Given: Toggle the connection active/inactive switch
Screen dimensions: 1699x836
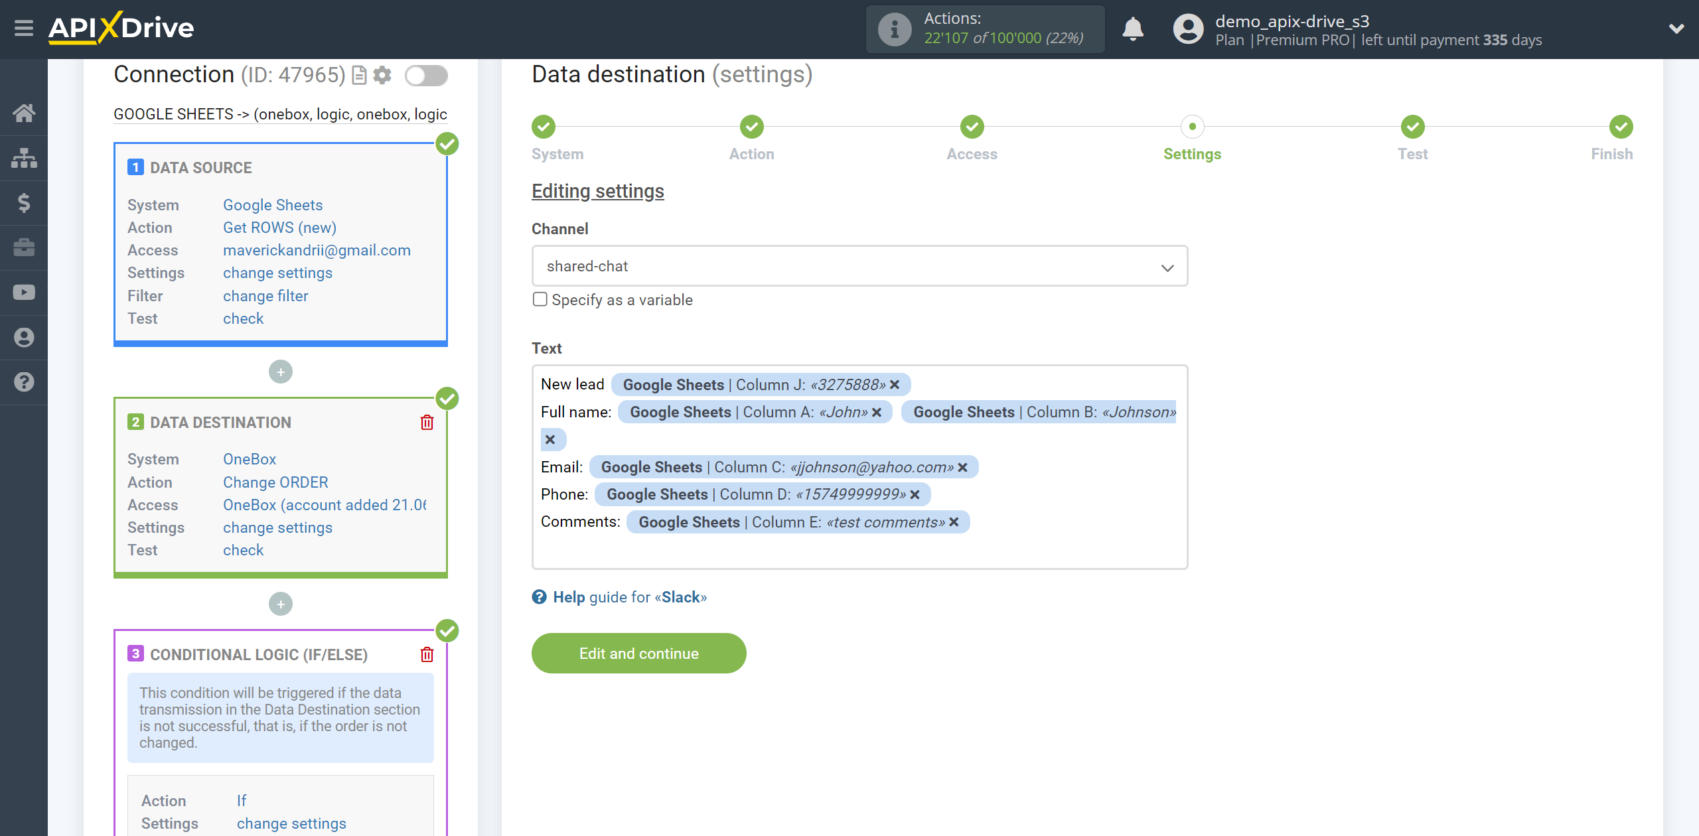Looking at the screenshot, I should pos(428,75).
